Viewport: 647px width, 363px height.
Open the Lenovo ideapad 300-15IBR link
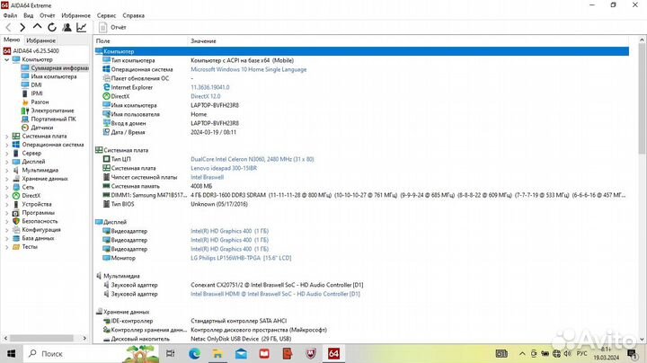pyautogui.click(x=224, y=168)
